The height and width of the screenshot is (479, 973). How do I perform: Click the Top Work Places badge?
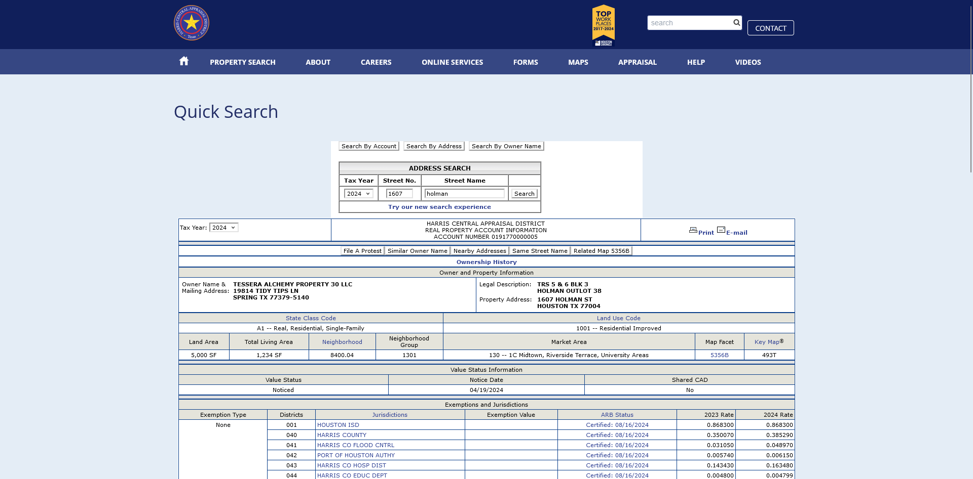(x=603, y=25)
